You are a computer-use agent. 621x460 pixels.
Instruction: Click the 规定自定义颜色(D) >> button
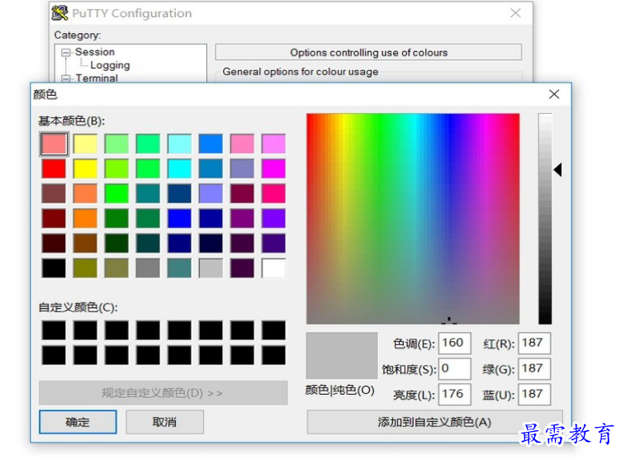163,393
